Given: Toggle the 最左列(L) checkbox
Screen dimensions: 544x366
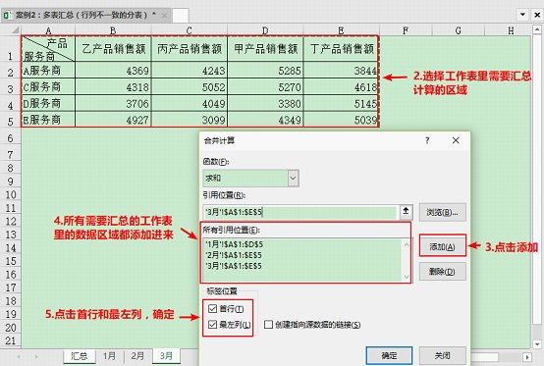Looking at the screenshot, I should point(213,325).
